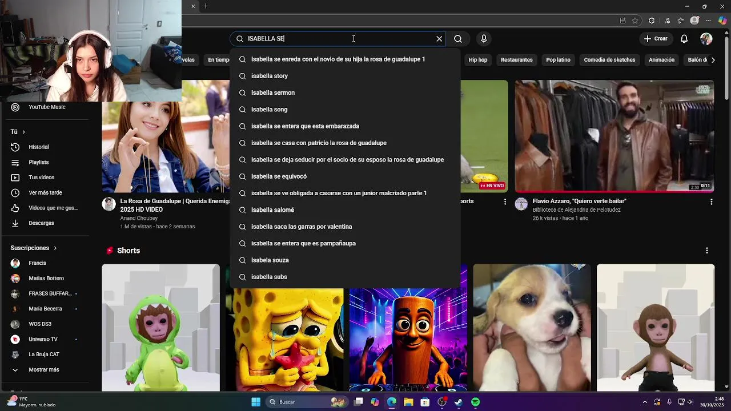Select suggestion isabella story
The height and width of the screenshot is (411, 731).
(x=345, y=76)
